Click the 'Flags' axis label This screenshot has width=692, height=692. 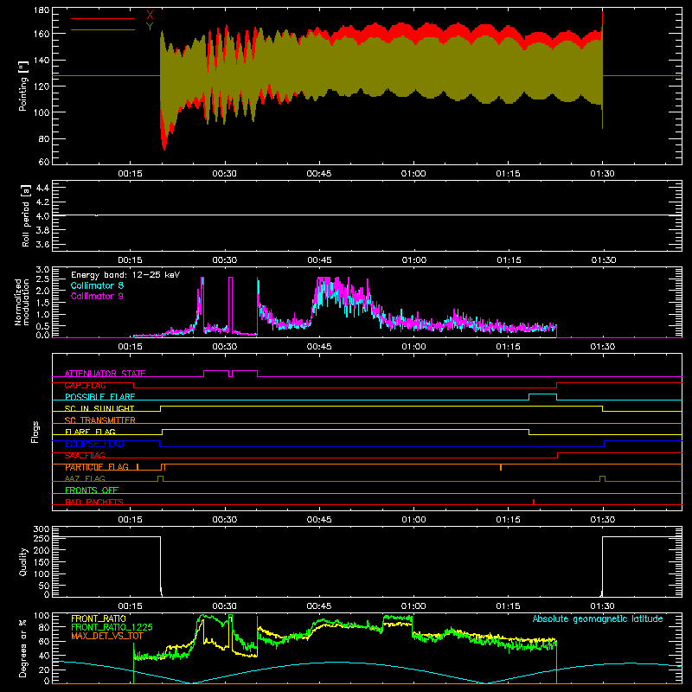click(x=35, y=432)
